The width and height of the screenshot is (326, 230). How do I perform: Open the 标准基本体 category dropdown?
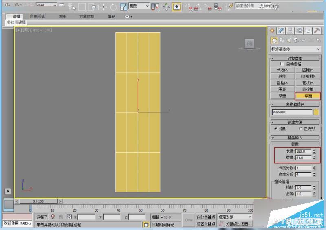tap(295, 49)
